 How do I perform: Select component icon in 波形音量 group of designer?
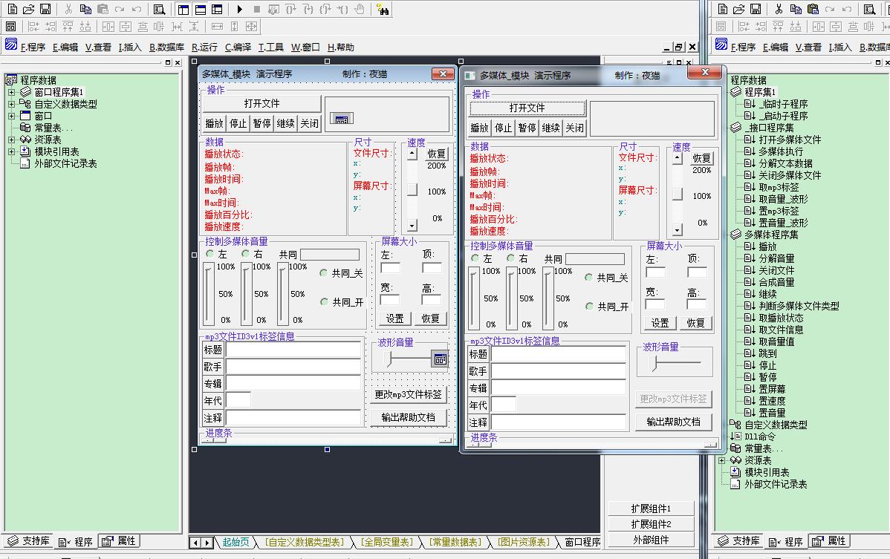point(440,359)
